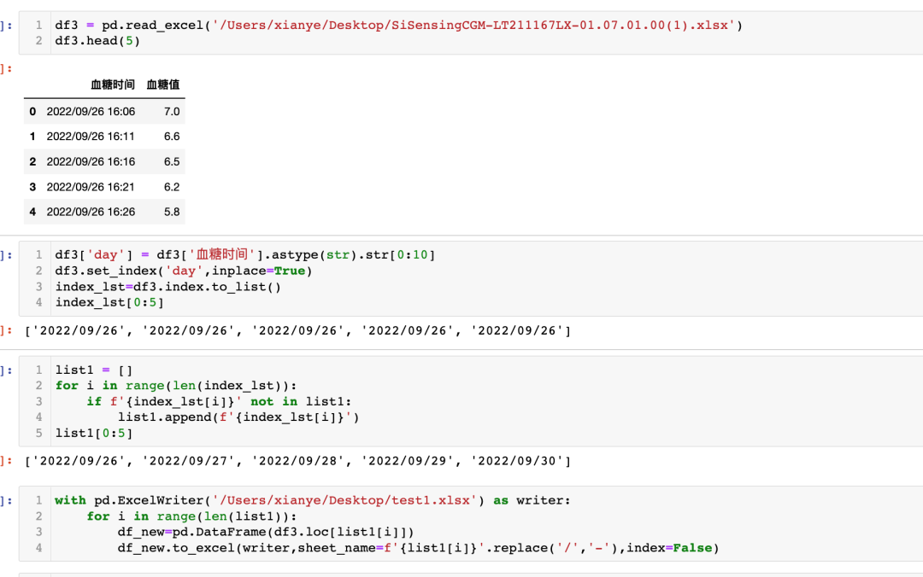
Task: Click the 血糖时间 column header
Action: click(x=112, y=85)
